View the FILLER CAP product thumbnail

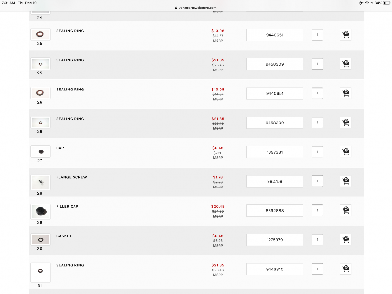coord(40,212)
